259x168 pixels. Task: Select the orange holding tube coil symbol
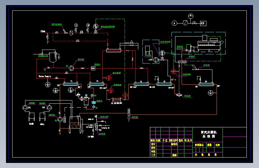[117, 100]
